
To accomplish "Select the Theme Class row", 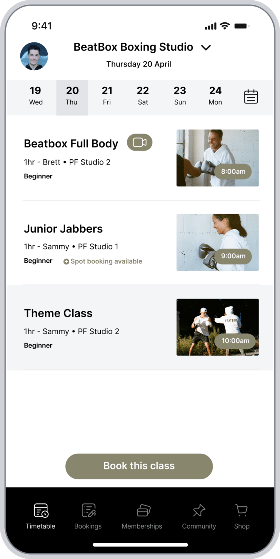I will (95, 327).
